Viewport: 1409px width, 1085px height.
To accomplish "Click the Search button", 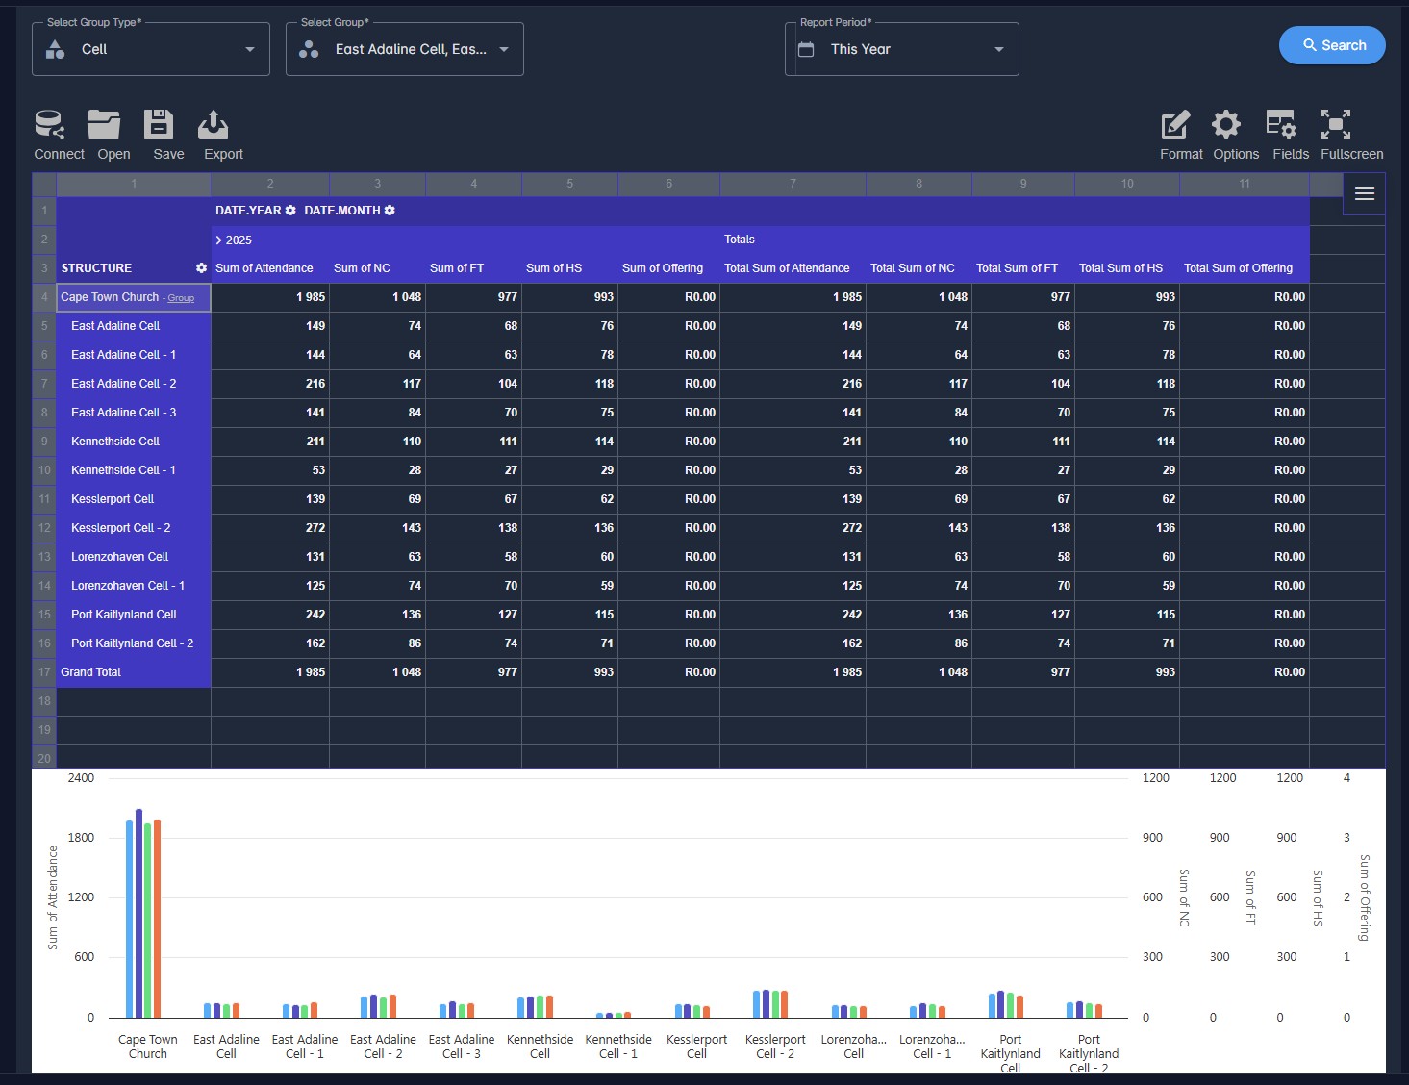I will coord(1332,45).
